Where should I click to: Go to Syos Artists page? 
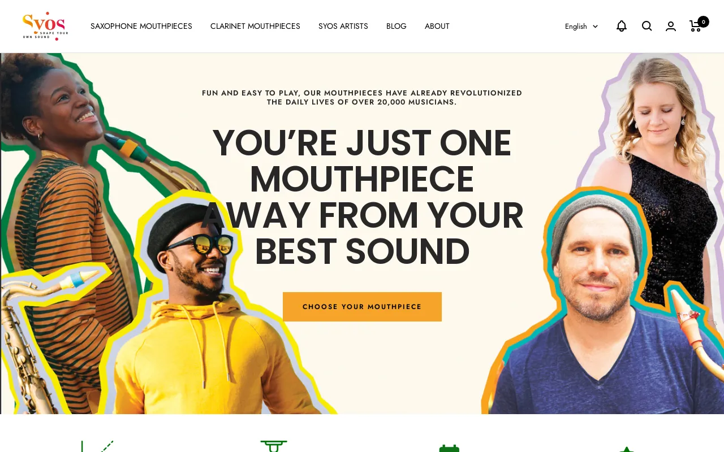(343, 26)
